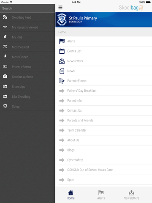Toggle the hamburger menu icon
Viewport: 152px width, 203px height.
tap(60, 8)
